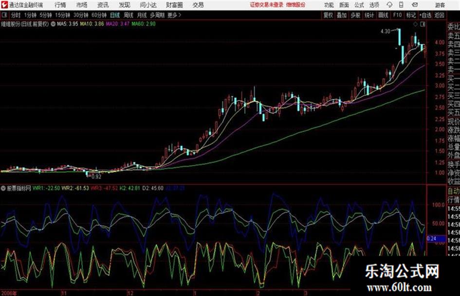Open 多周期 multi-period view
Viewport: 460px width, 296px height.
pos(157,15)
